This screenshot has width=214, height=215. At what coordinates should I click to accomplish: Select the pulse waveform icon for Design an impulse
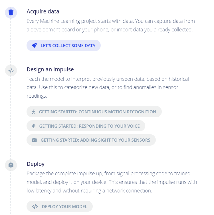pyautogui.click(x=11, y=71)
